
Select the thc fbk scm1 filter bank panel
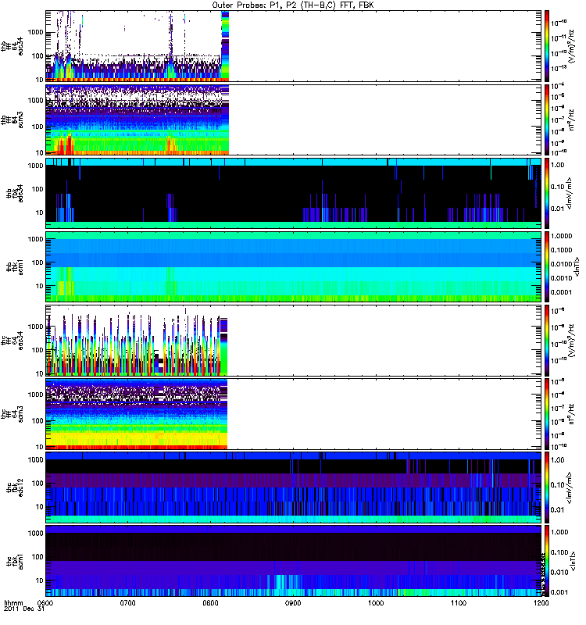click(x=294, y=561)
